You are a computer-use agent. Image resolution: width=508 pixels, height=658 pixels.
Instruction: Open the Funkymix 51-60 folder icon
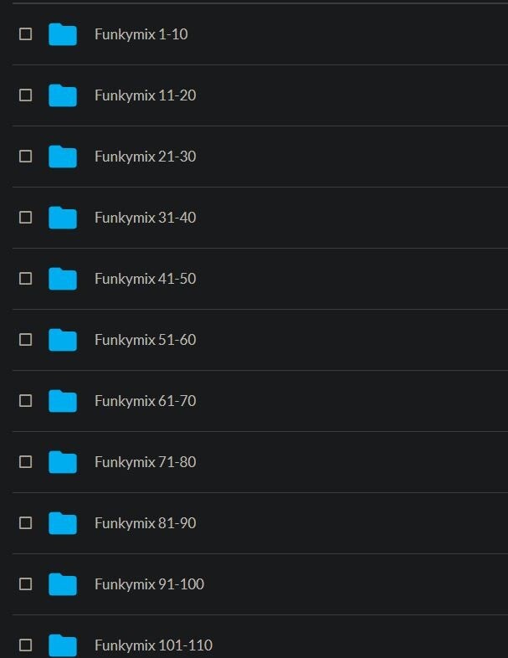coord(63,340)
